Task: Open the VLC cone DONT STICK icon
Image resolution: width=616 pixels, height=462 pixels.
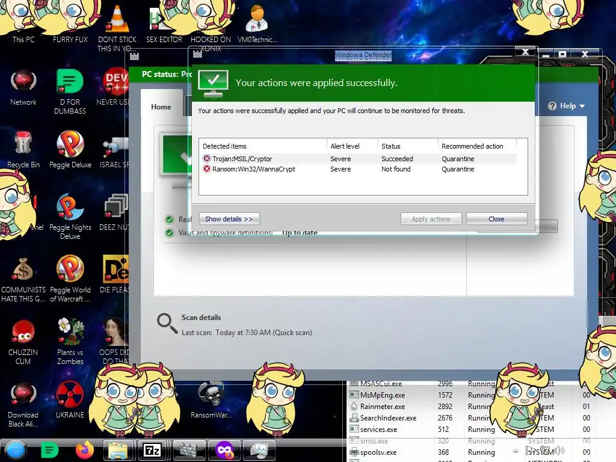Action: [x=117, y=28]
